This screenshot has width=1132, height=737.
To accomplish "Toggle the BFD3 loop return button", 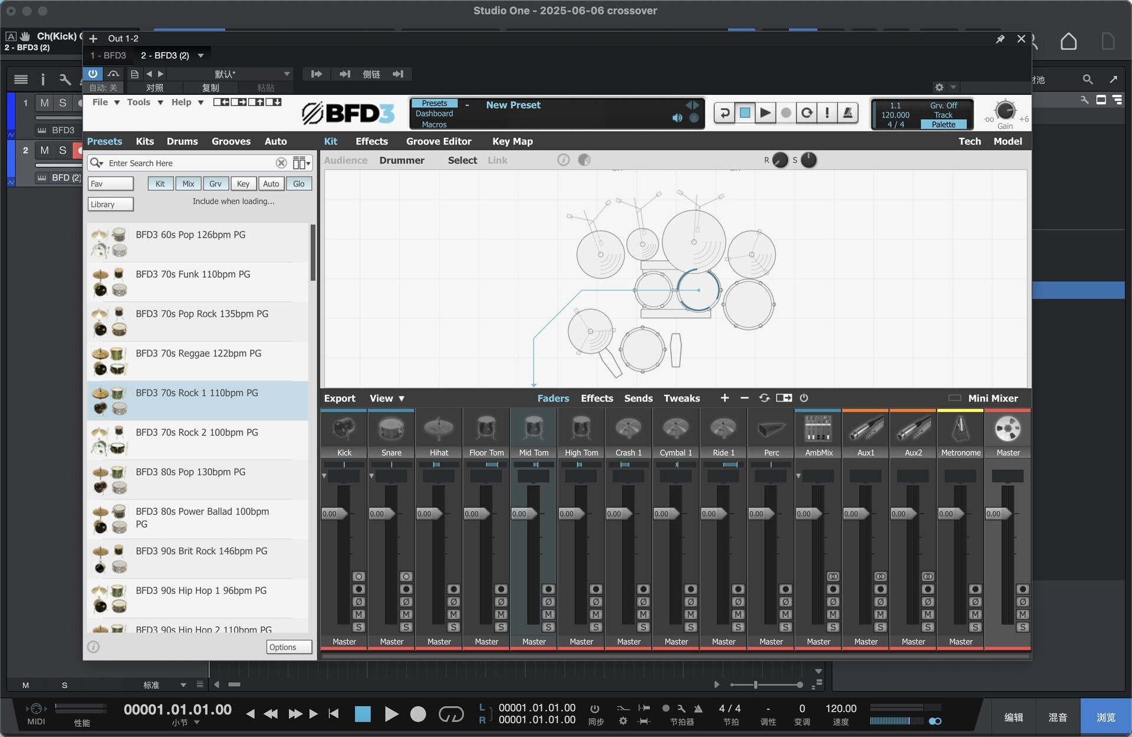I will tap(725, 113).
